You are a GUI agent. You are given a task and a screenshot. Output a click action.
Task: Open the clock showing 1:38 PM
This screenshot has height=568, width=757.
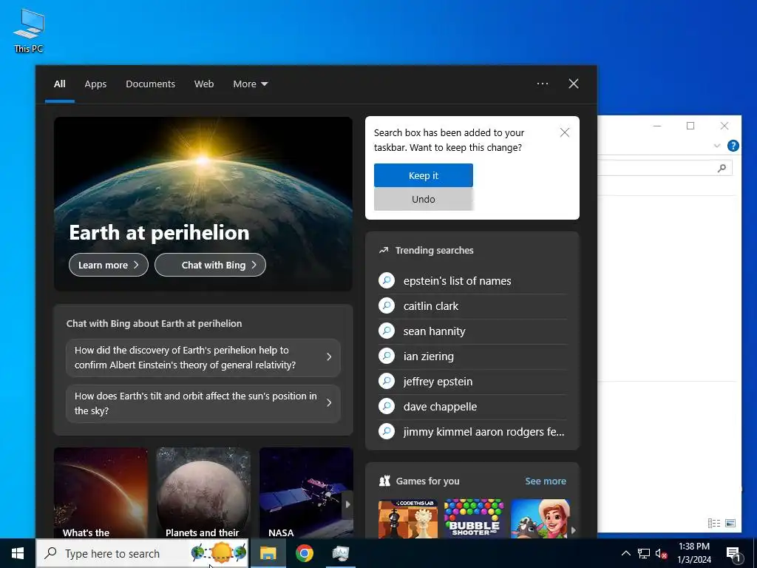(693, 553)
